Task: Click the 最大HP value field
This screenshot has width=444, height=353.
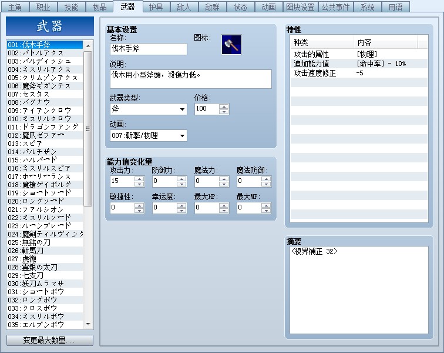Action: (x=207, y=208)
